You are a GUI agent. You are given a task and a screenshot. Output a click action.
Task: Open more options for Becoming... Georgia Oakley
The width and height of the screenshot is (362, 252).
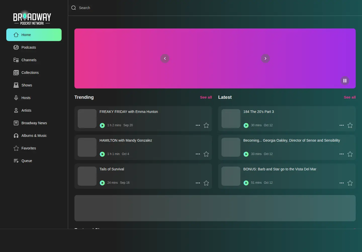click(342, 154)
